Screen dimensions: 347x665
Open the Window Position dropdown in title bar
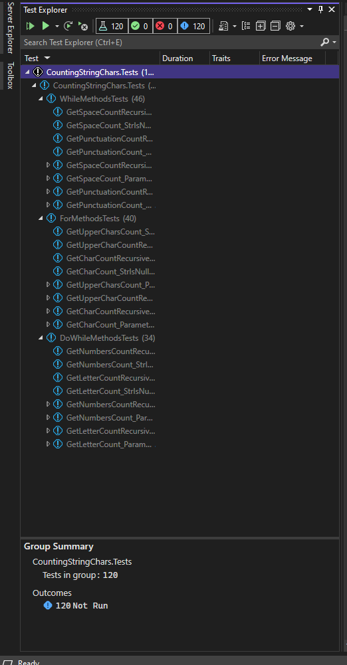(310, 9)
